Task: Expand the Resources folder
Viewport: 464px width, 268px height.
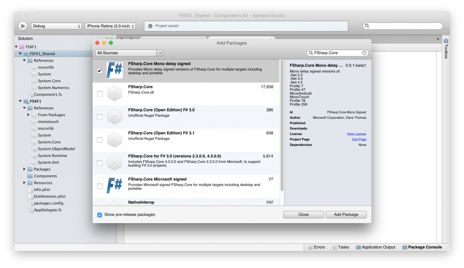Action: pyautogui.click(x=24, y=183)
